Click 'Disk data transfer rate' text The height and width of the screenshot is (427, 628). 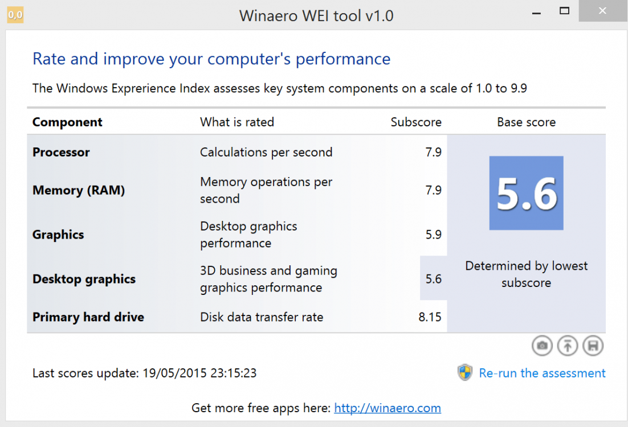coord(262,317)
